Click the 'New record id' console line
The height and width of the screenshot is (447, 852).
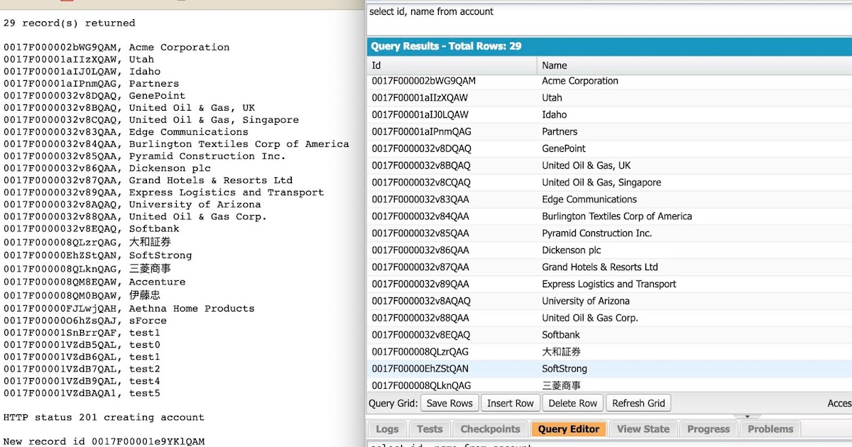click(104, 441)
